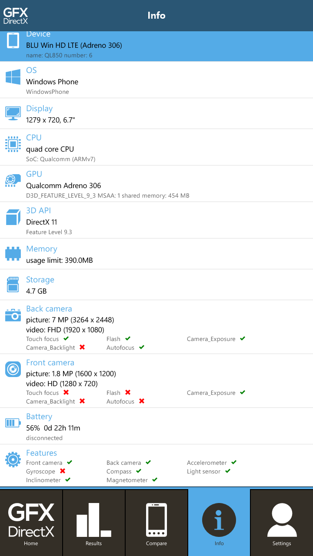Open the Results tab
The width and height of the screenshot is (313, 556).
coord(94,523)
